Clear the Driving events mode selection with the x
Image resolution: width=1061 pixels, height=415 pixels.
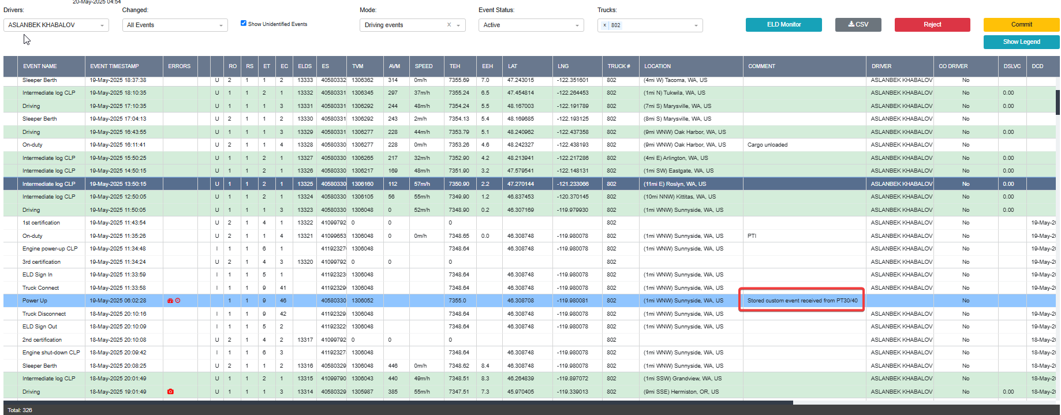tap(449, 25)
